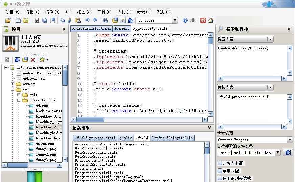
Task: Enable the 使用正则表达式 checkbox
Action: [220, 178]
